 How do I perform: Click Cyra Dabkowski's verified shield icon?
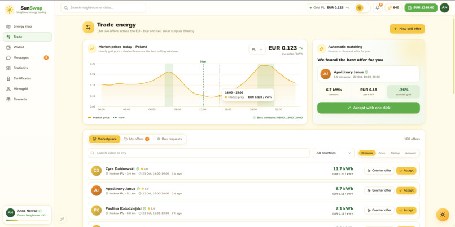click(138, 168)
